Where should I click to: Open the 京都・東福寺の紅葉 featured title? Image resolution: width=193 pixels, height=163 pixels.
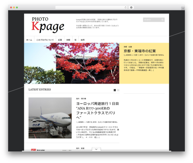point(140,51)
